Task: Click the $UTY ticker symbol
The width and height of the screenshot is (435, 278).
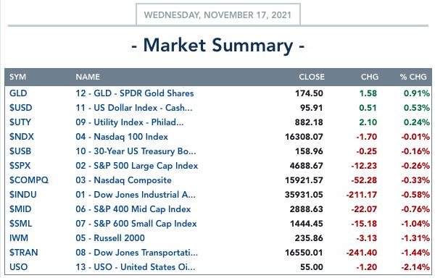Action: [x=20, y=122]
